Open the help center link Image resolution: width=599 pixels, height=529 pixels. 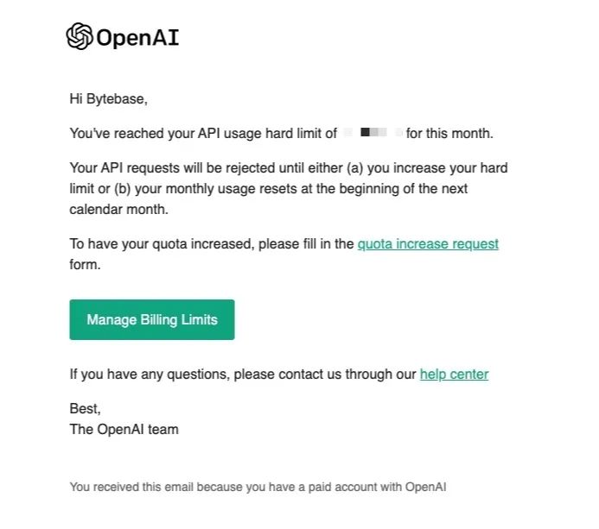point(454,375)
